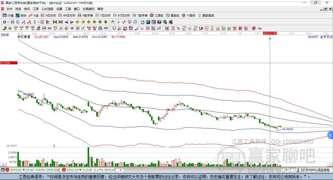Select the hand pan tool
The height and width of the screenshot is (180, 333).
(x=113, y=22)
